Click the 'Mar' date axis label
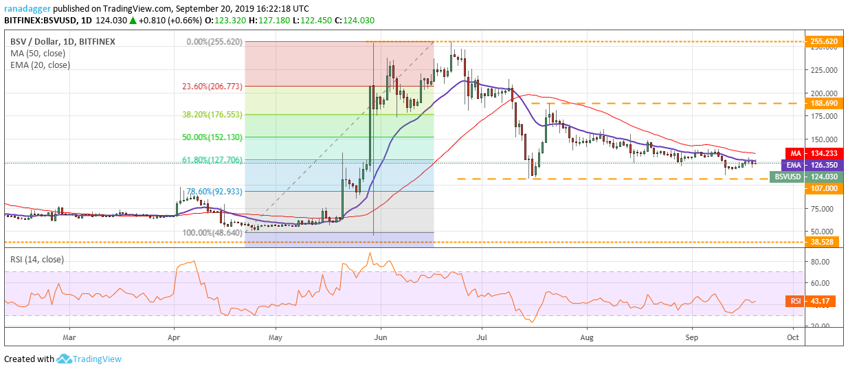Viewport: 848px width, 371px height. (x=69, y=337)
